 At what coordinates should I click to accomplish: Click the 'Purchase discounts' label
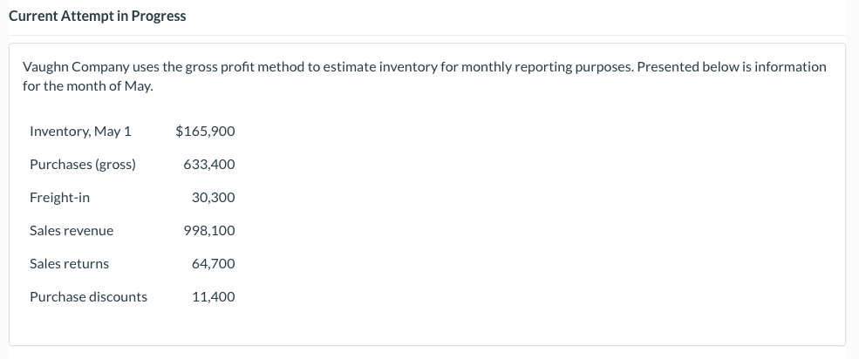coord(88,297)
